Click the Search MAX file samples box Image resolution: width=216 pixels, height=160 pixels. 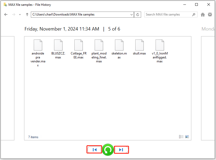tap(171, 14)
